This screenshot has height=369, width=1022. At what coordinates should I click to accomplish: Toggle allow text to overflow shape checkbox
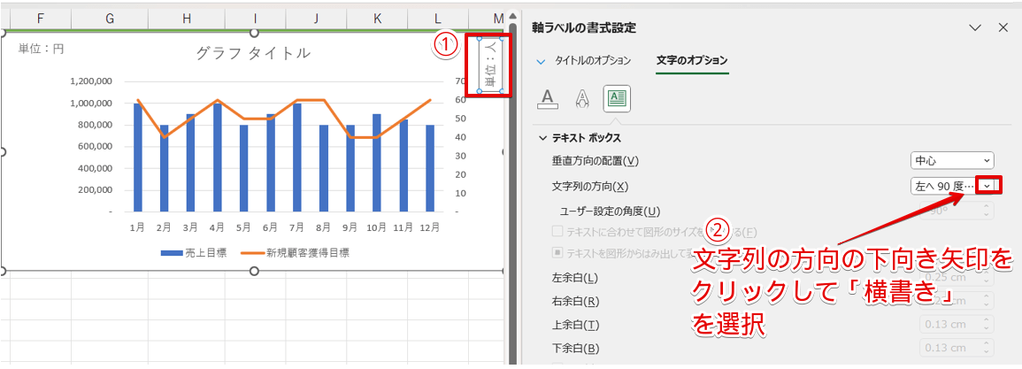(557, 252)
